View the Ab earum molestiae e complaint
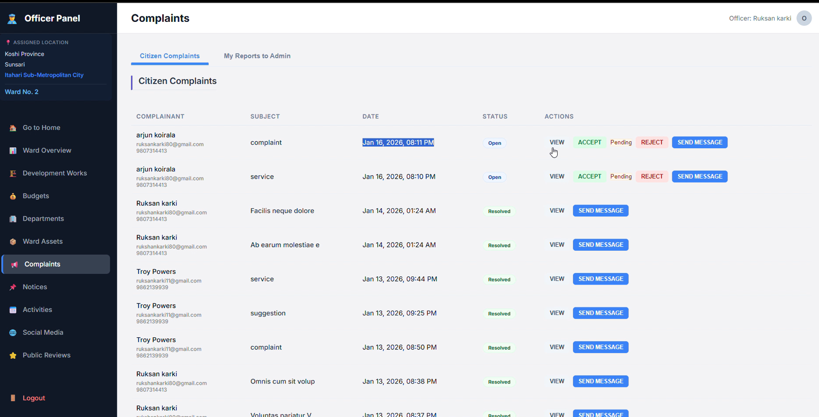The image size is (819, 417). pyautogui.click(x=557, y=245)
